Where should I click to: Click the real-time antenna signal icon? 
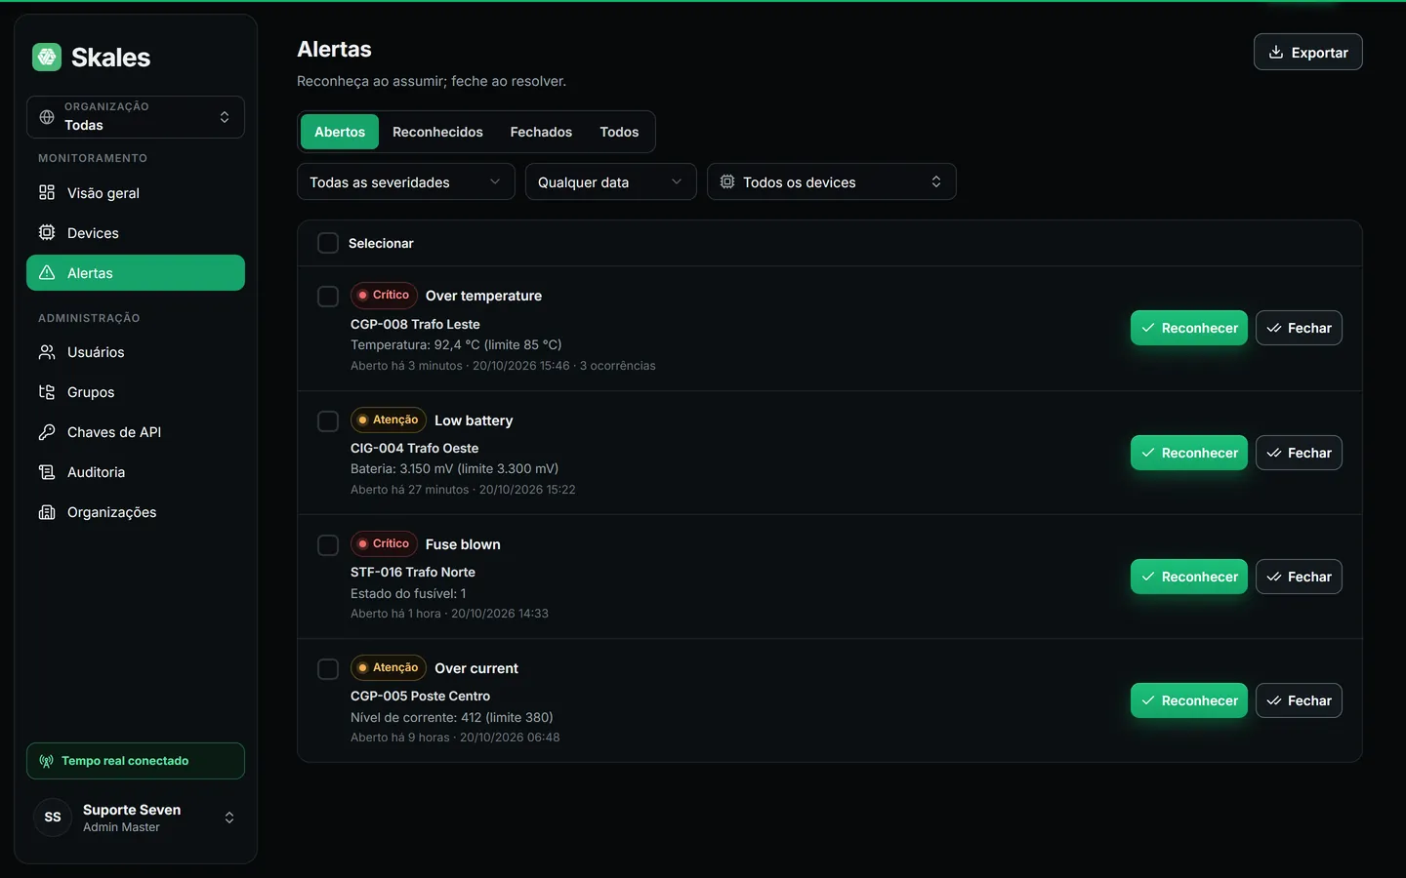[46, 761]
